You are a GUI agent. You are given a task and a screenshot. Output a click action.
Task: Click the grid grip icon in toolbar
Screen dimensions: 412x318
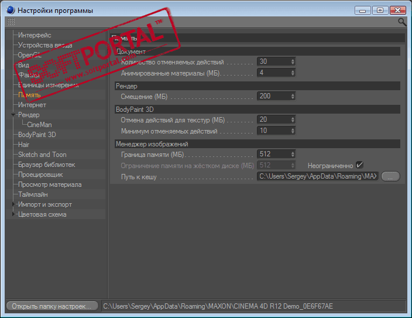pos(11,22)
